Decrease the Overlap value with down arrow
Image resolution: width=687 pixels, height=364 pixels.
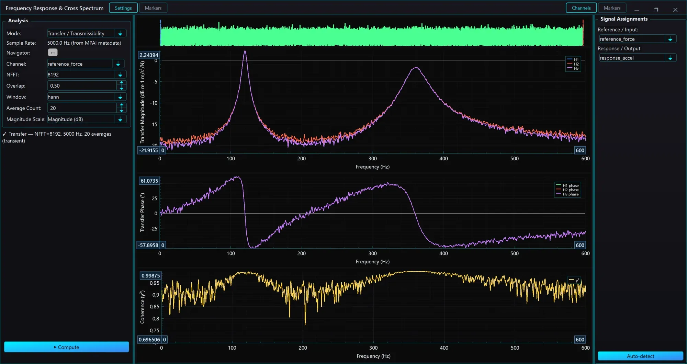click(122, 88)
